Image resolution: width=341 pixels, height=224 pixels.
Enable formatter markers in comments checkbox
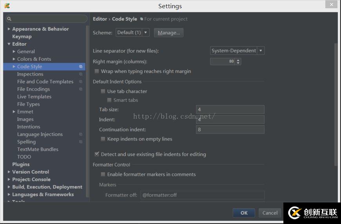point(103,174)
